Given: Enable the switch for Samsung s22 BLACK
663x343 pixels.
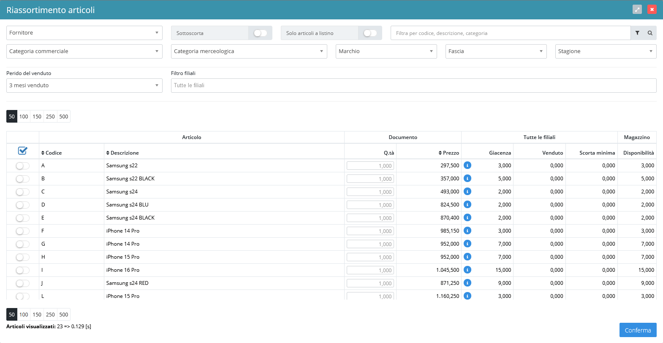Looking at the screenshot, I should (x=23, y=179).
